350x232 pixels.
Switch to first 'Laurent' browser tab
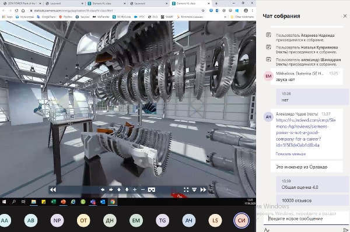(64, 3)
